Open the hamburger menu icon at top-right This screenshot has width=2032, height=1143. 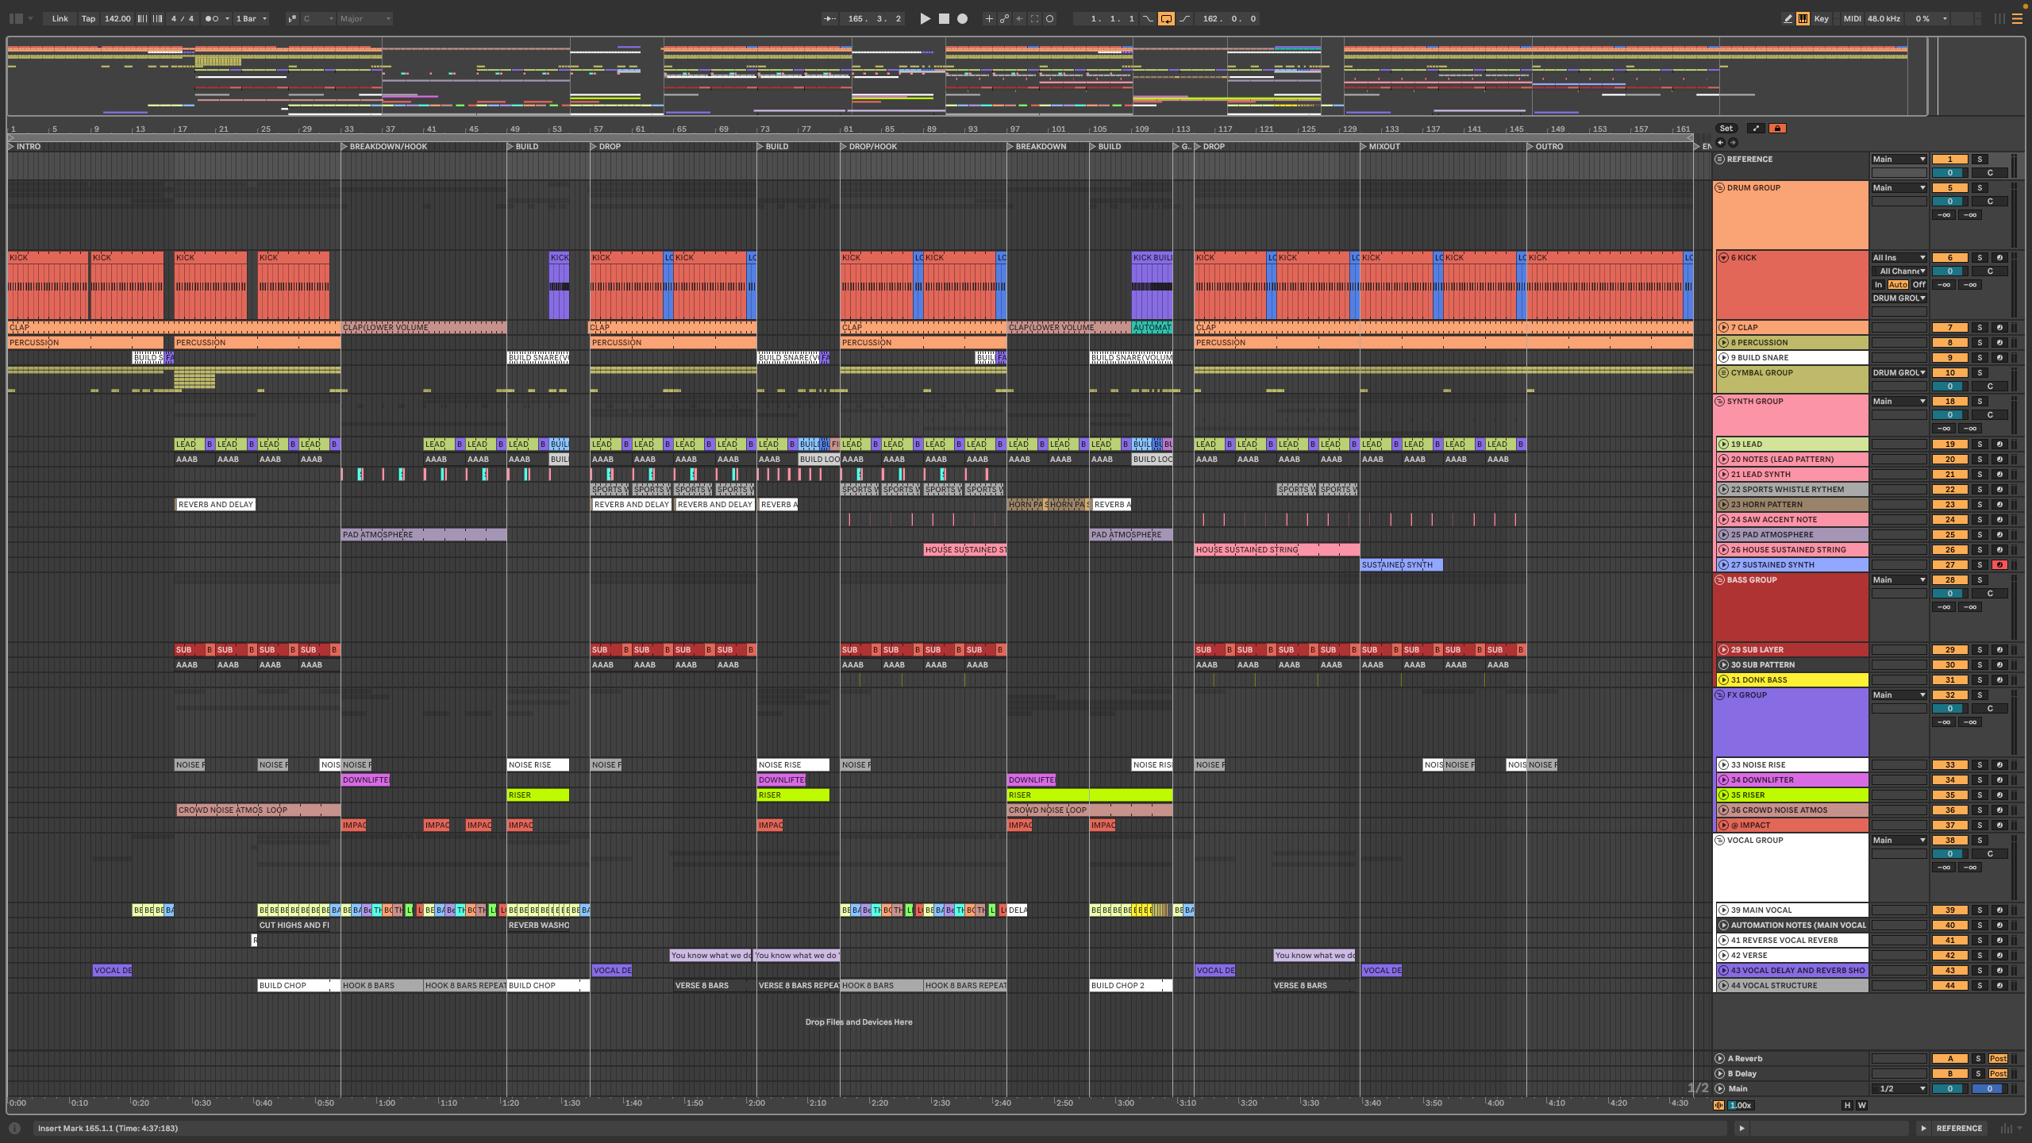coord(2017,18)
